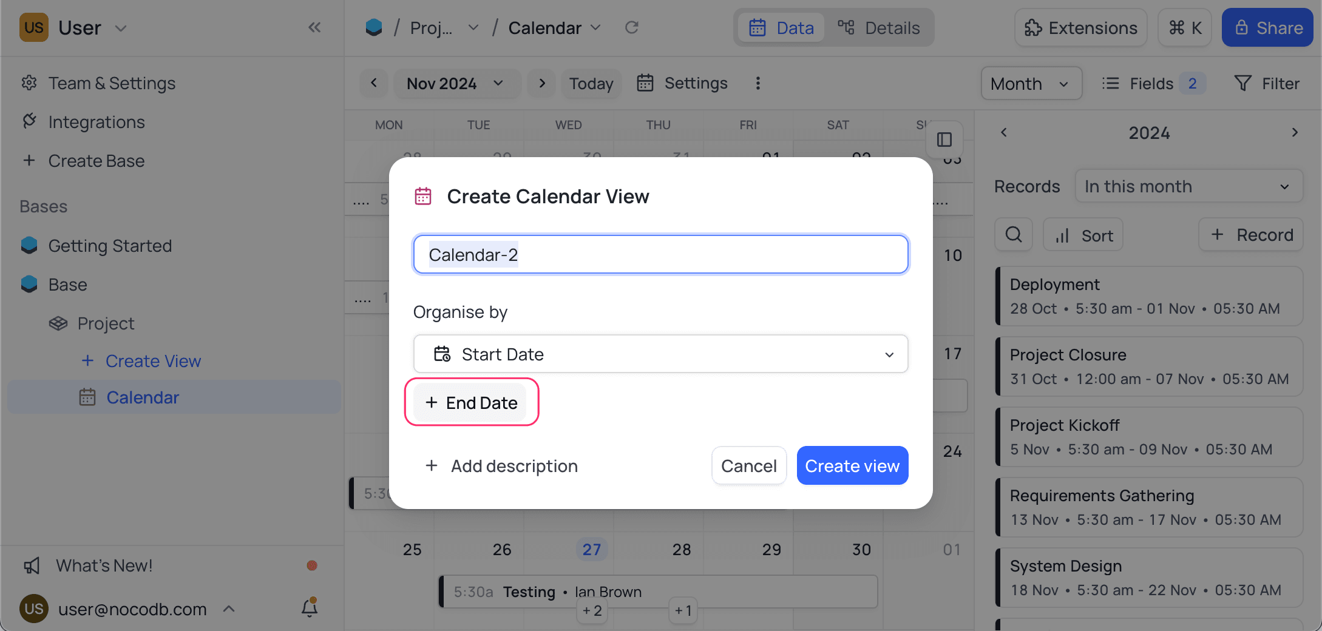Open the notifications bell
Viewport: 1322px width, 631px height.
(x=310, y=607)
